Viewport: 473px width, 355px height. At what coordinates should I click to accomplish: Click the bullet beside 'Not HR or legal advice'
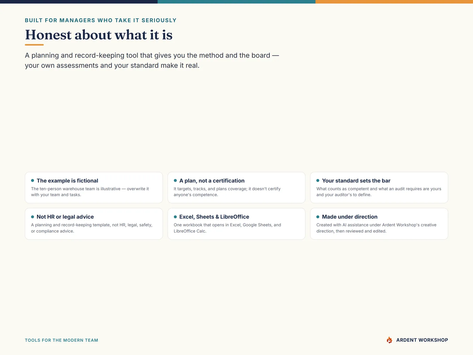point(33,217)
